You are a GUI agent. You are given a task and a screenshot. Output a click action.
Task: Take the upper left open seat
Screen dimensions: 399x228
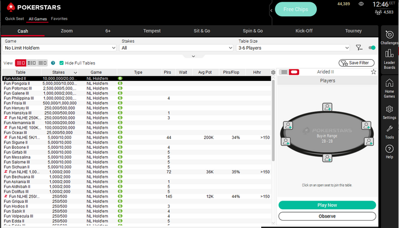coord(288,125)
